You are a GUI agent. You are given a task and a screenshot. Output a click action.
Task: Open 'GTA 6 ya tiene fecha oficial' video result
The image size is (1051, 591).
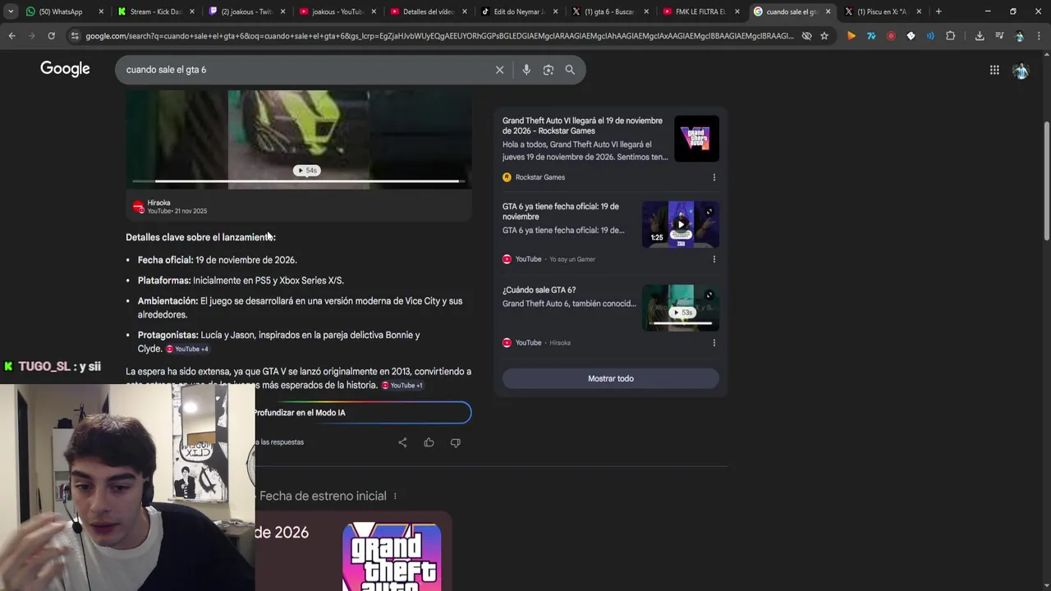point(561,211)
